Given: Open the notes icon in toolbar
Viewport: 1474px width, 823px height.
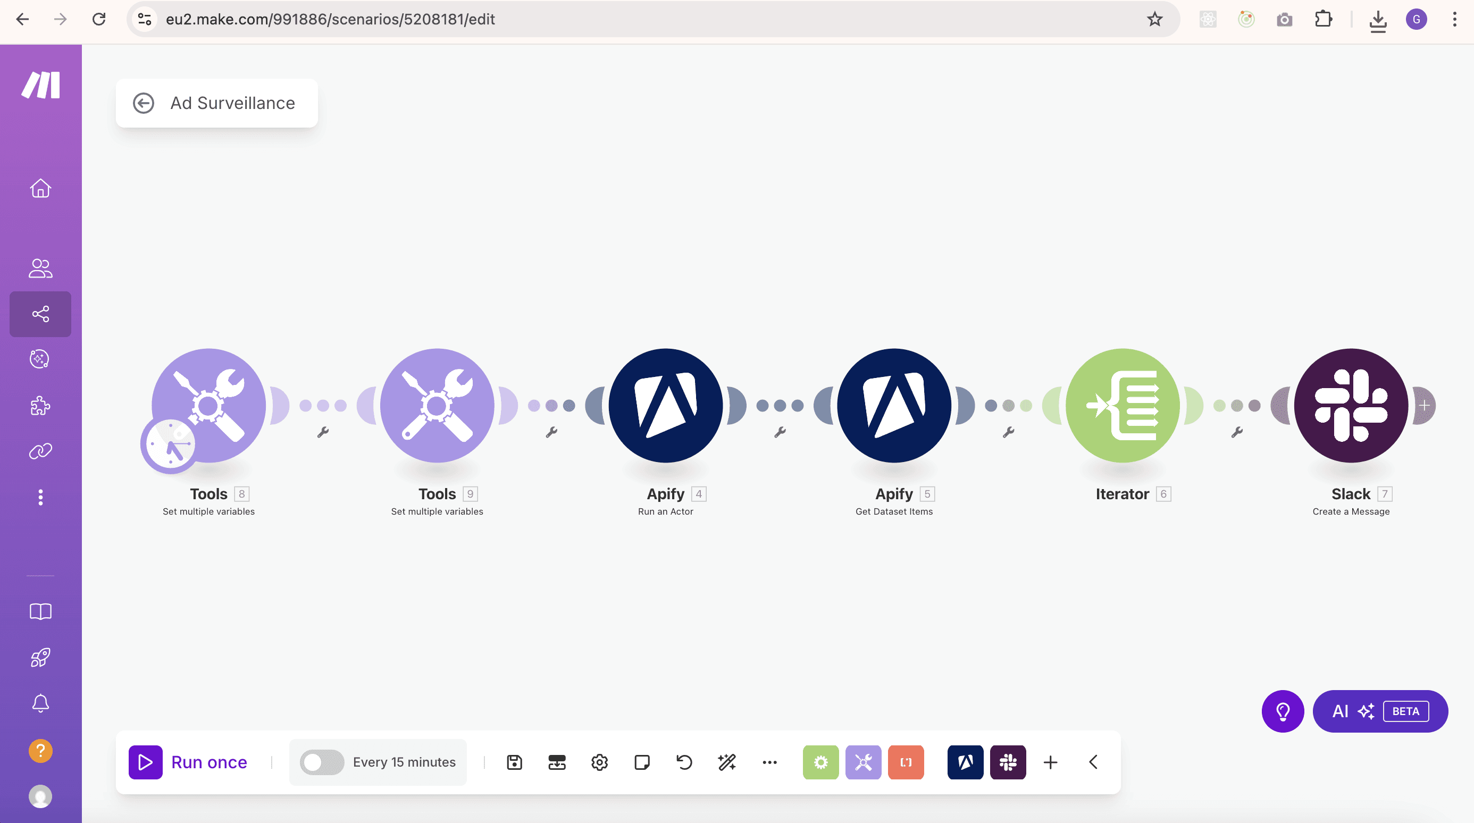Looking at the screenshot, I should (x=642, y=762).
